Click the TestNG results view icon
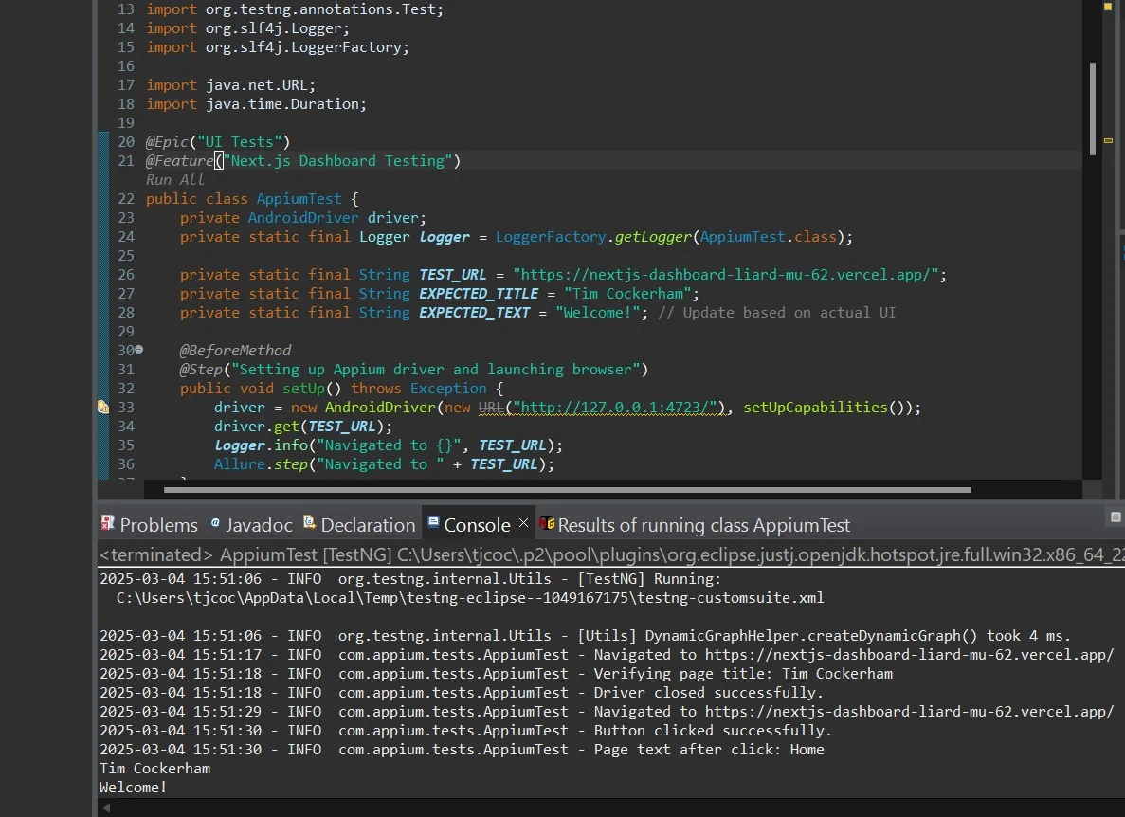 click(x=547, y=523)
